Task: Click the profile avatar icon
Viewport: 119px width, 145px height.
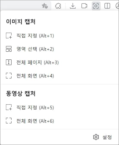Action: (x=118, y=6)
